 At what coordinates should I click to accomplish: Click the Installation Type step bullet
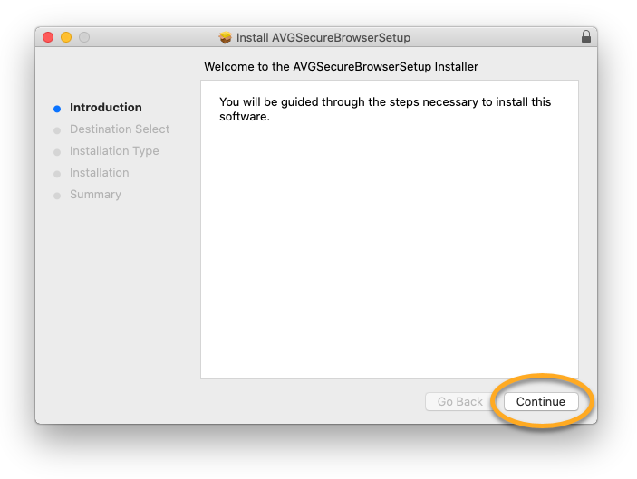point(57,152)
